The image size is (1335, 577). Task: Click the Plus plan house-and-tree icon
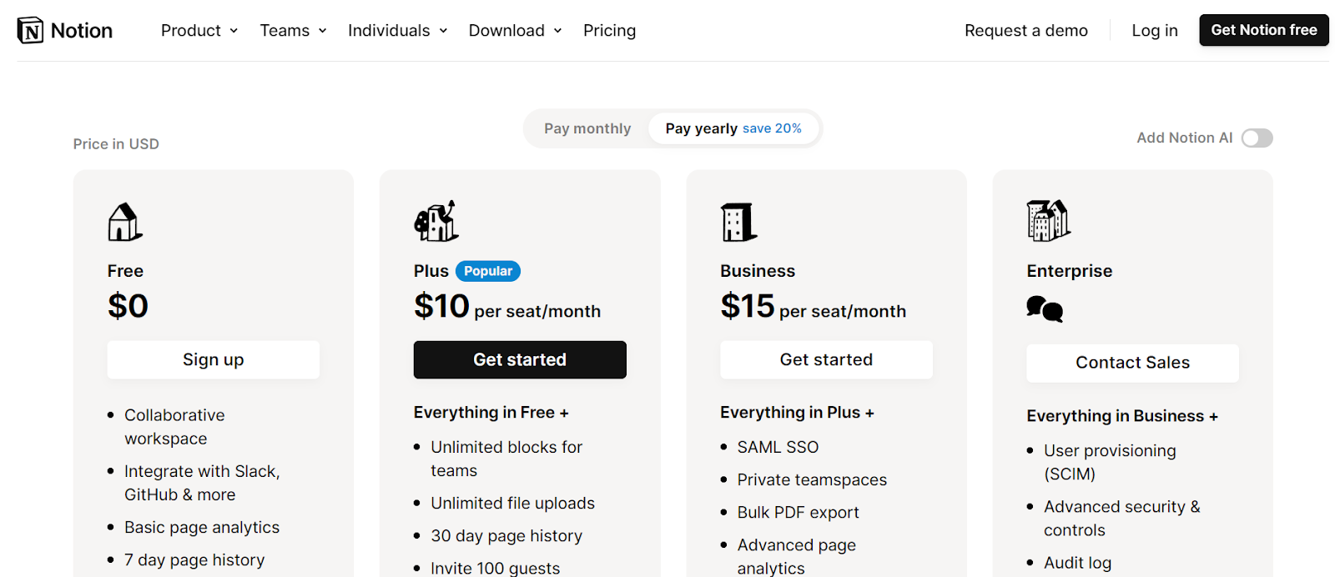436,222
